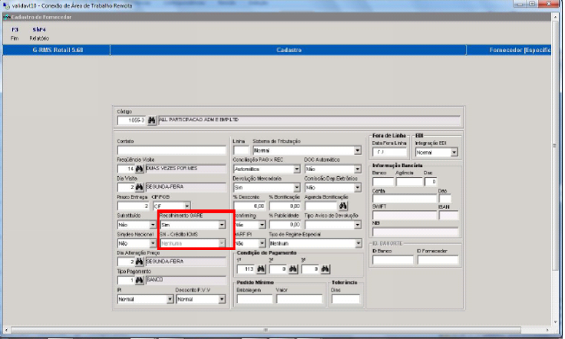
Task: Focus the Contato input field
Action: (171, 150)
